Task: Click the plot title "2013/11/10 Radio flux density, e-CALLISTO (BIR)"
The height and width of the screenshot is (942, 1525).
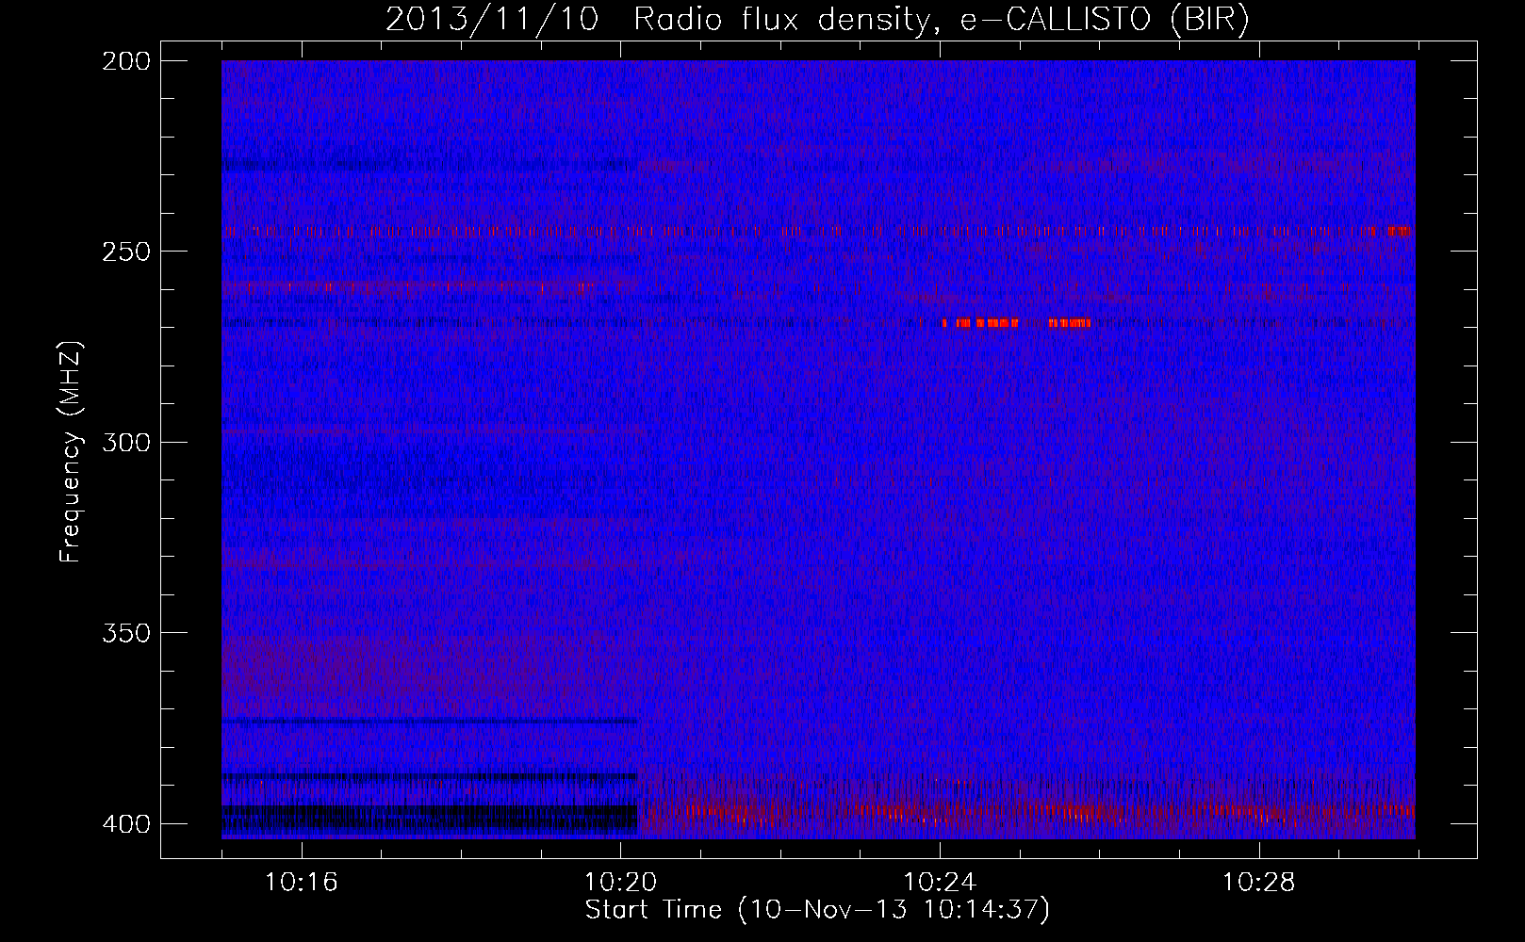Action: 817,20
